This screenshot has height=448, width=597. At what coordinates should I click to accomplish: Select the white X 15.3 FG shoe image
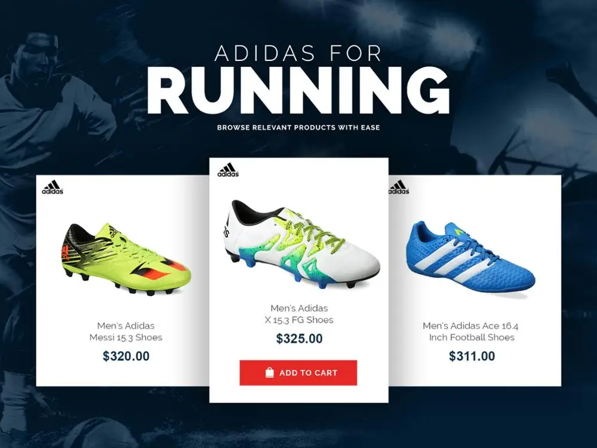[302, 244]
